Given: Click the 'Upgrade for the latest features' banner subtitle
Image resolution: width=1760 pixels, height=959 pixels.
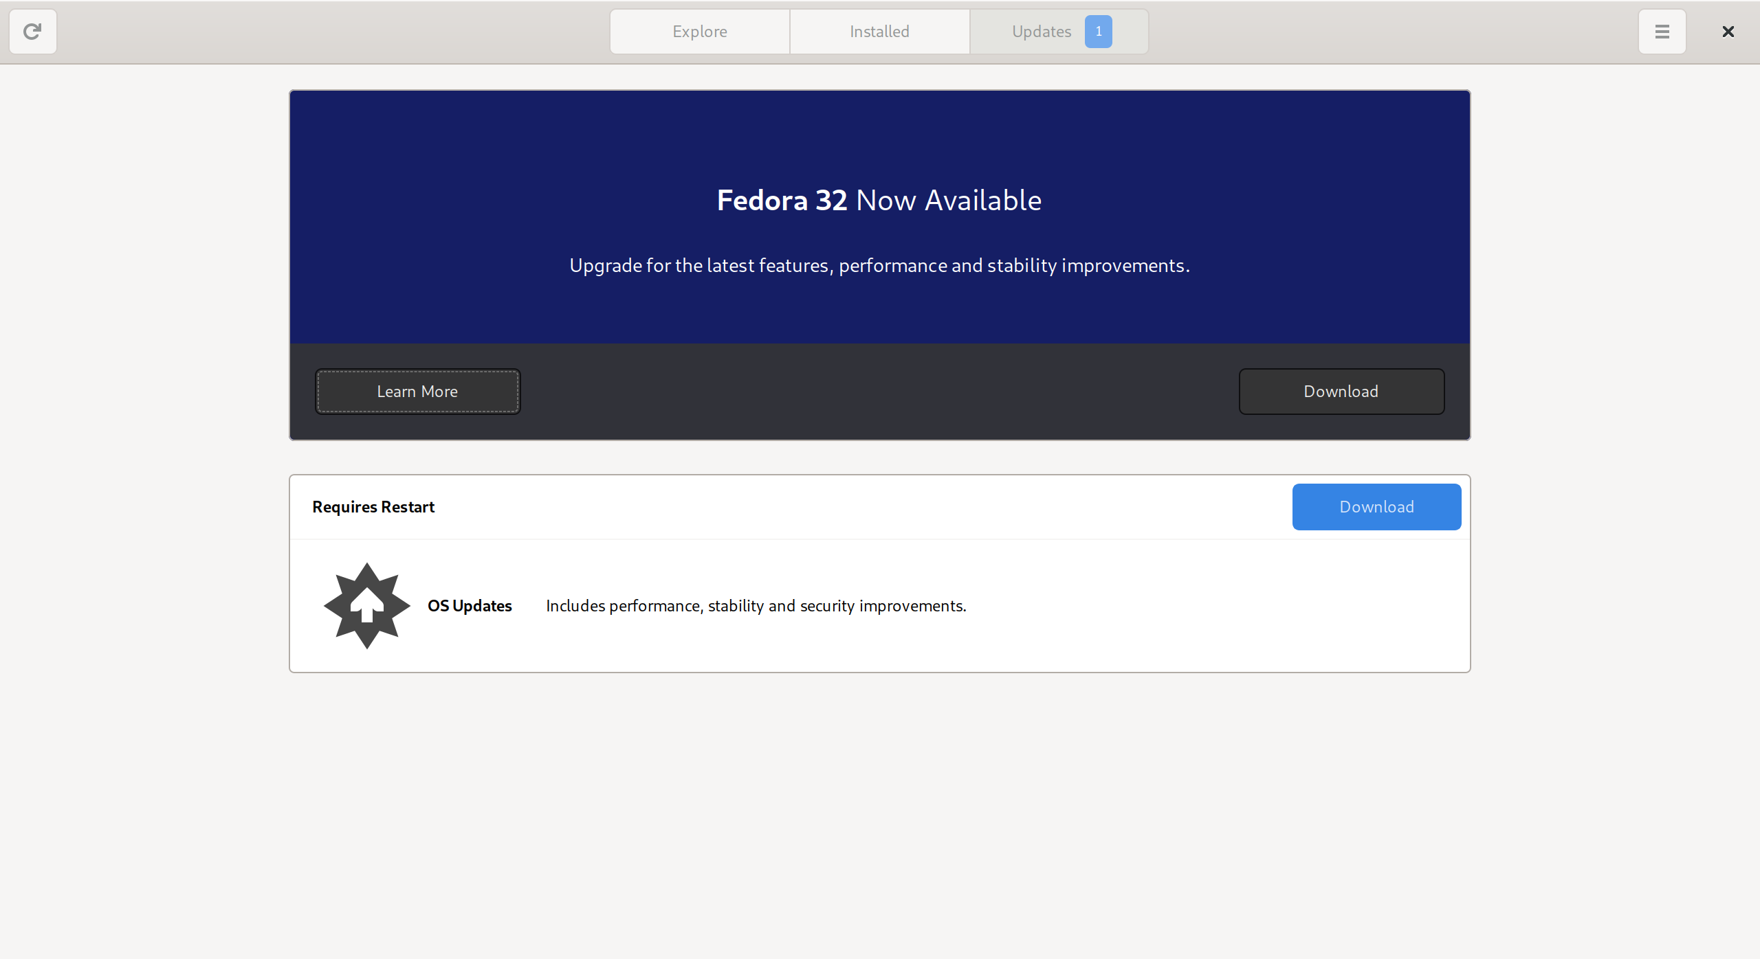Looking at the screenshot, I should (879, 266).
